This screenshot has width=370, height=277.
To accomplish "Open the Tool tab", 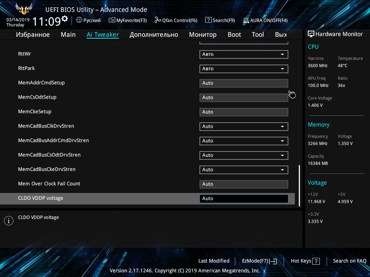I will pos(258,35).
